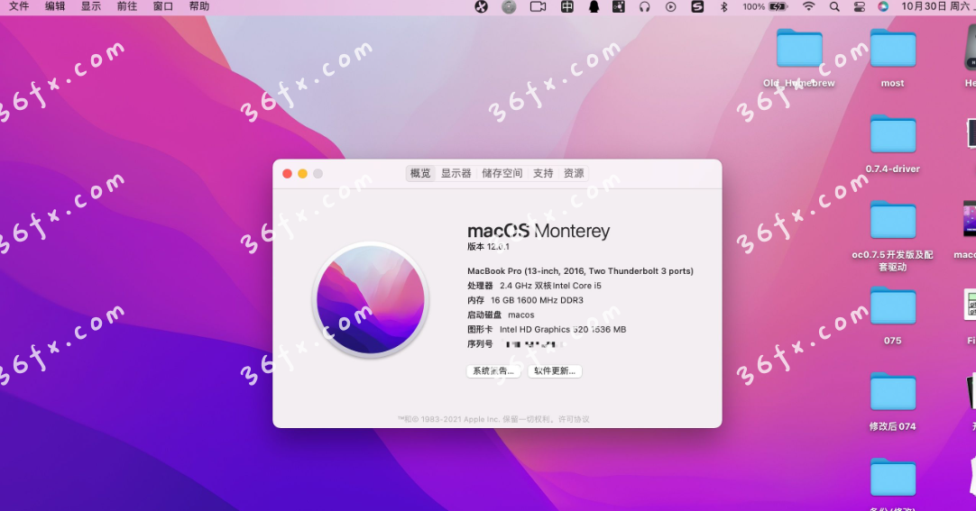
Task: Click the gray disc menu bar icon
Action: 509,7
